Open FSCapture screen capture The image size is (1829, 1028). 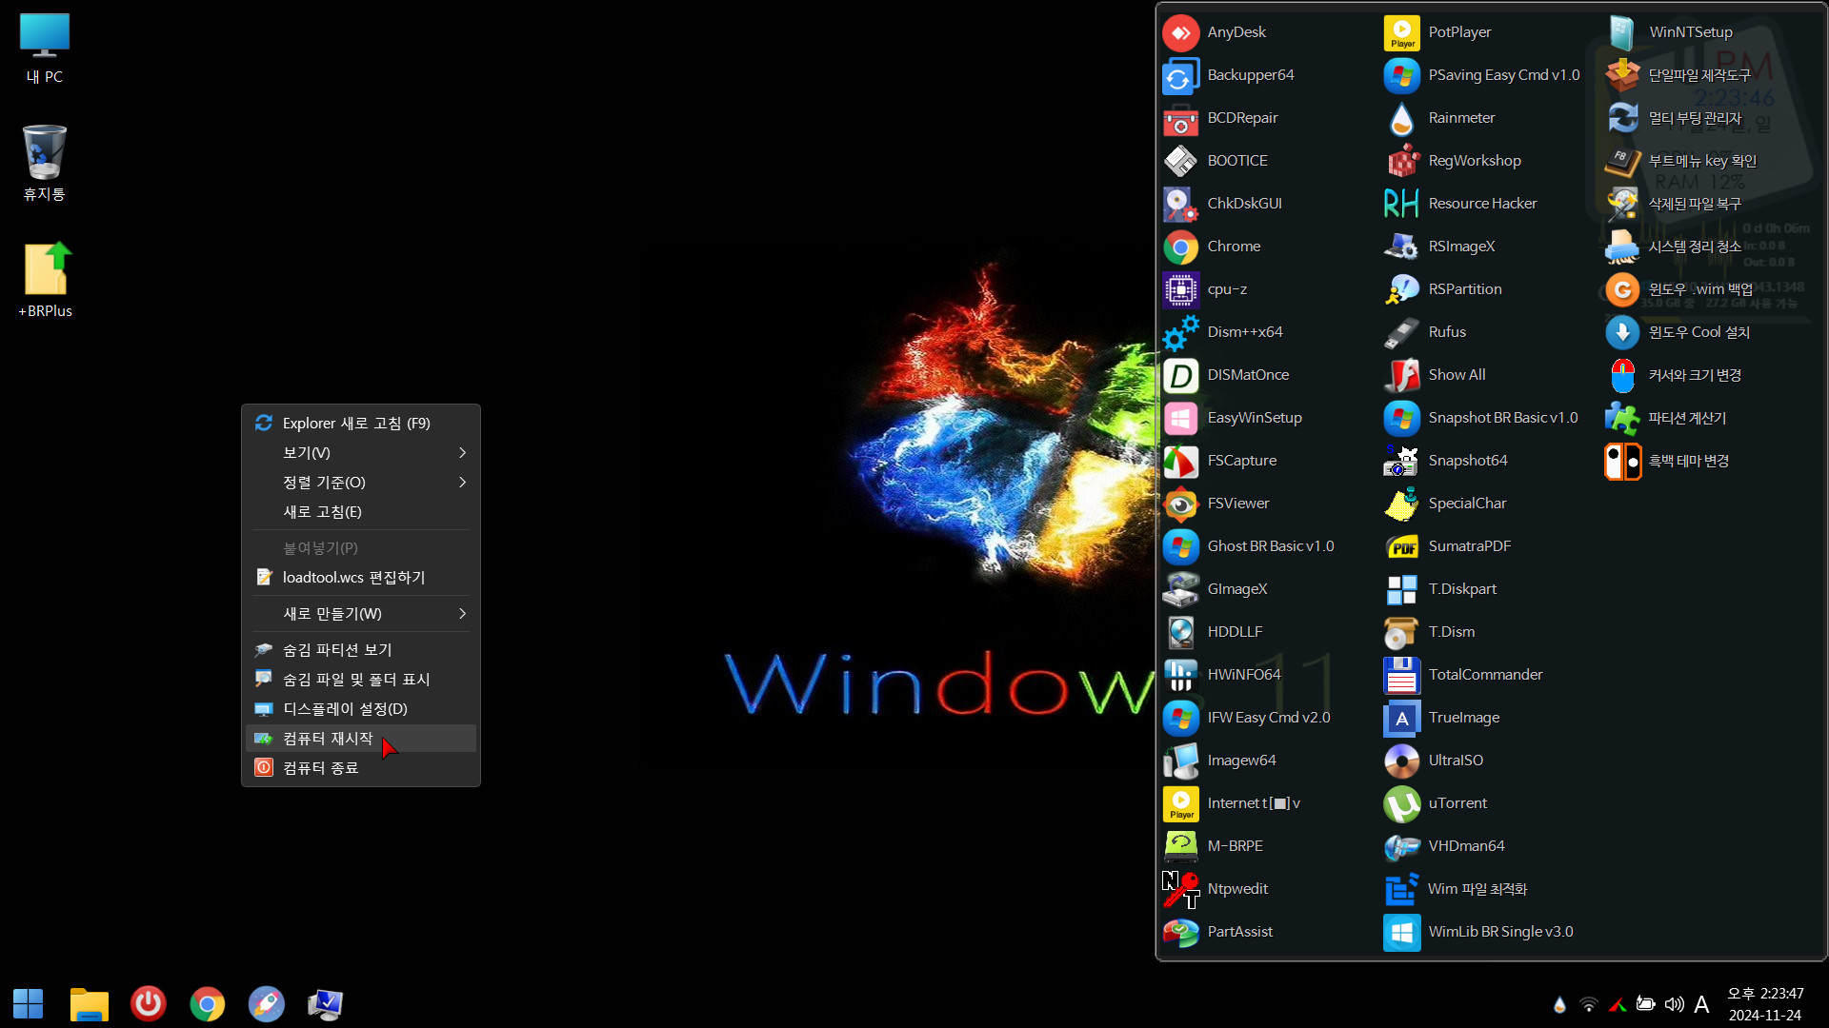pos(1219,461)
